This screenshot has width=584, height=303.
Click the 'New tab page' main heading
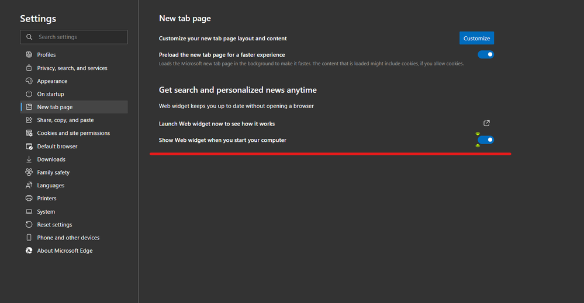(x=185, y=18)
